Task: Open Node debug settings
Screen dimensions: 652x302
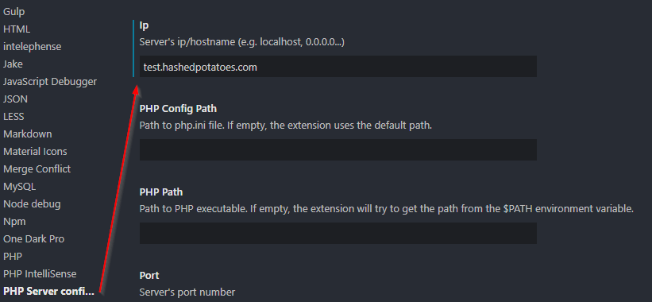Action: point(32,203)
